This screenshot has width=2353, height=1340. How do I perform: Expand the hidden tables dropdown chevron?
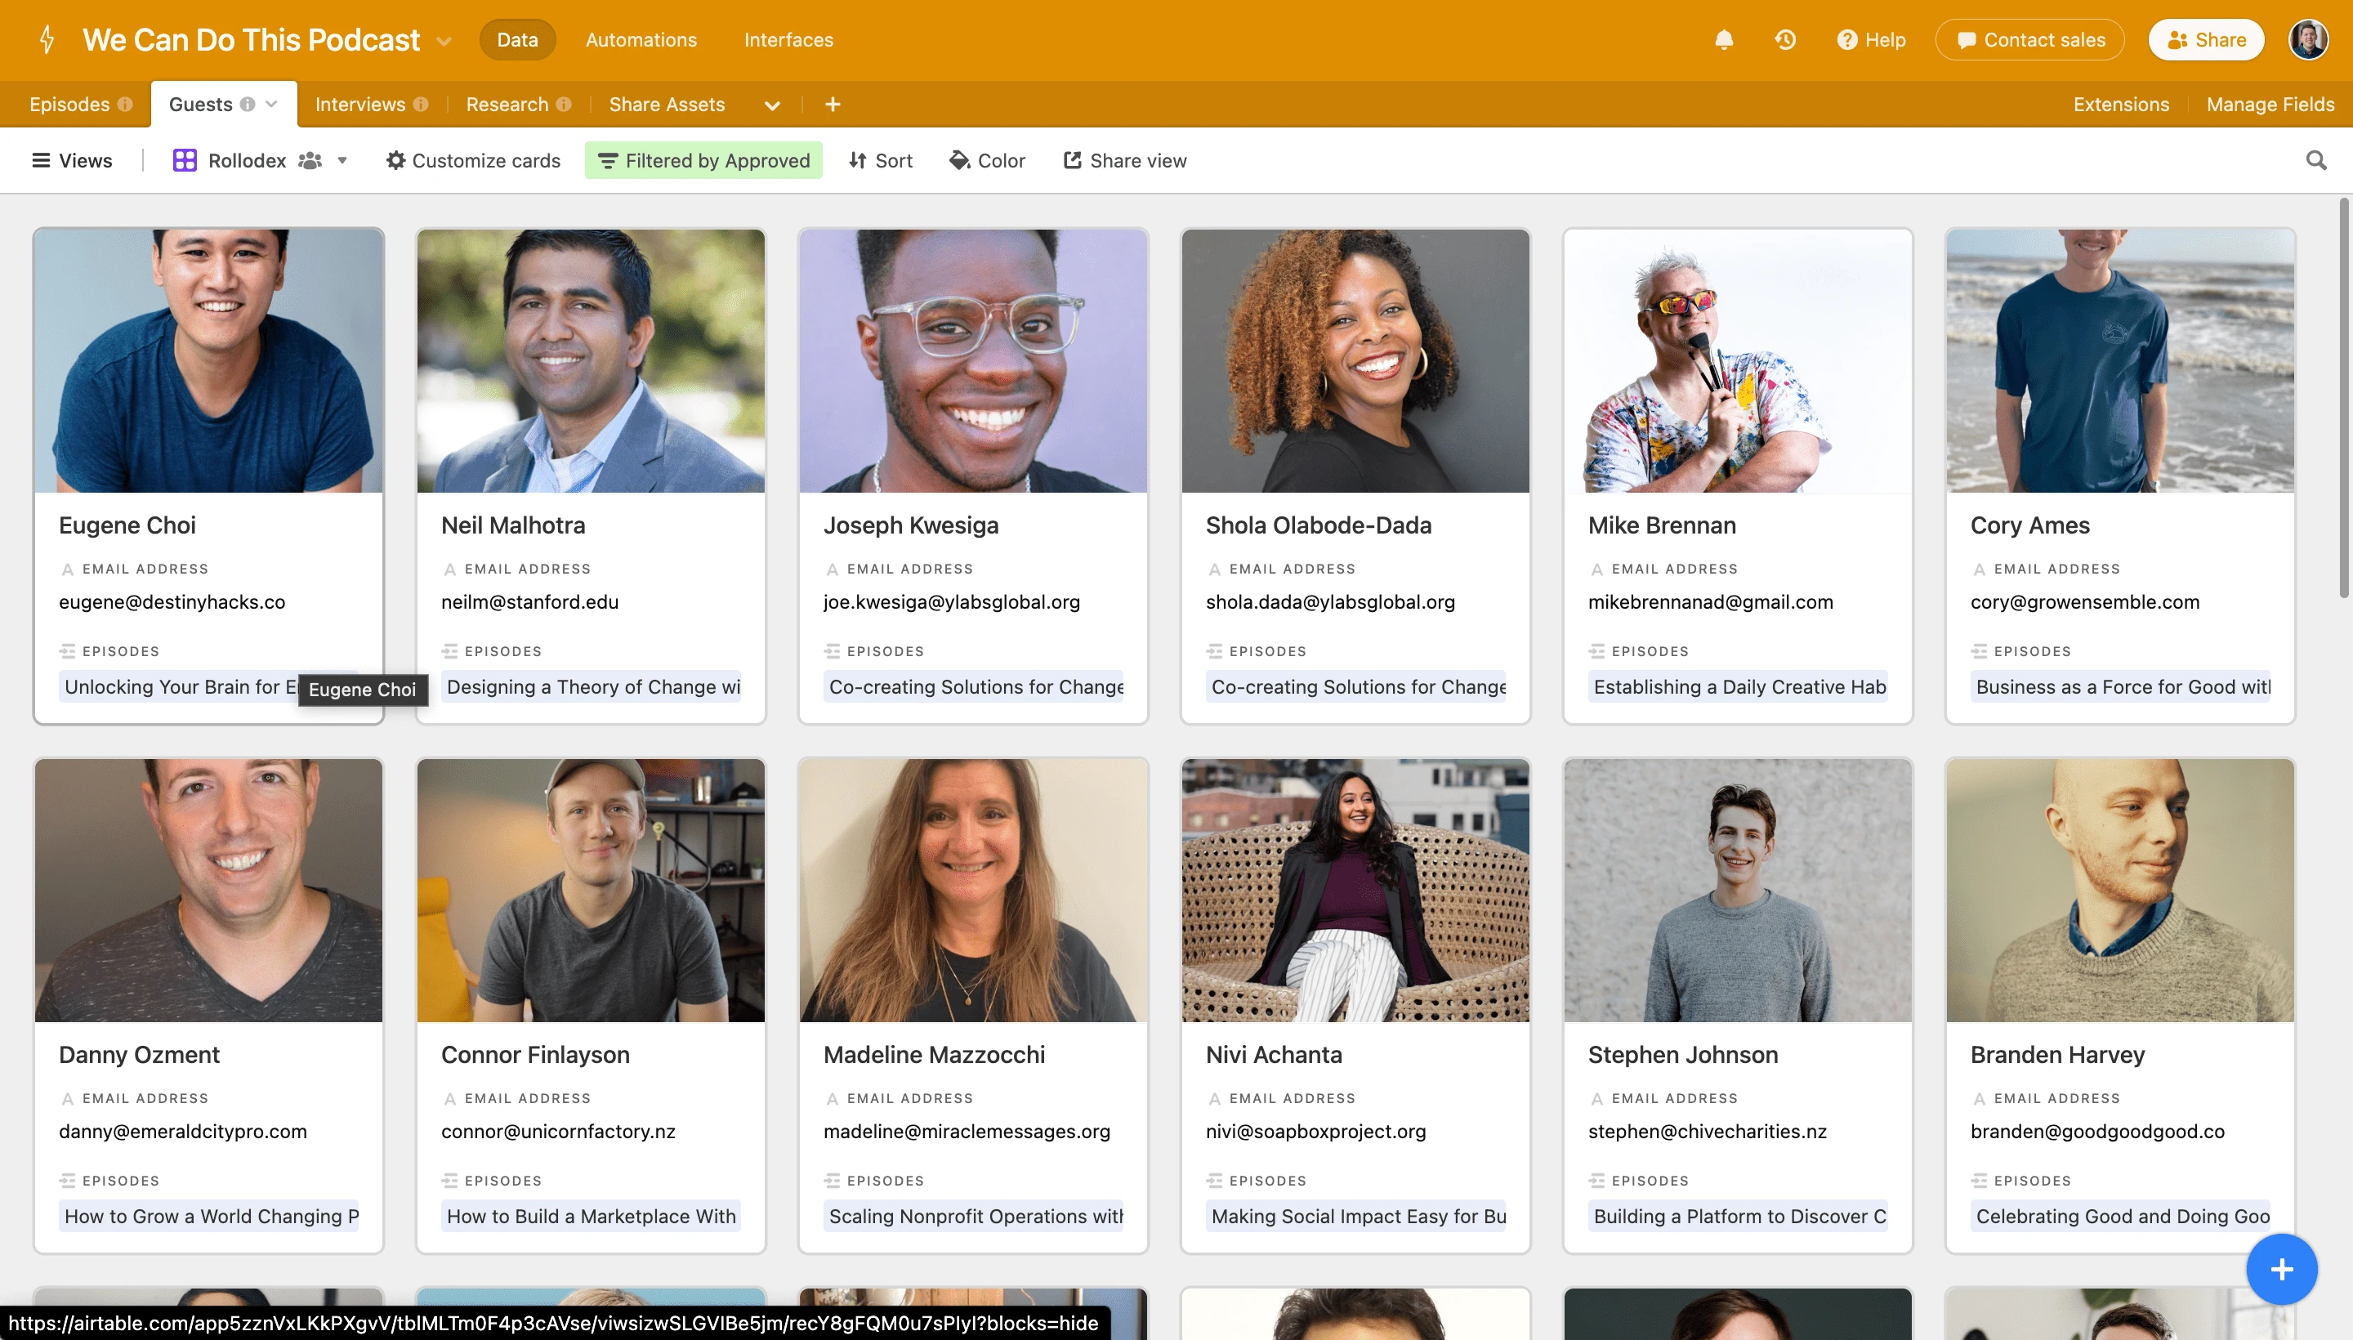(x=772, y=105)
